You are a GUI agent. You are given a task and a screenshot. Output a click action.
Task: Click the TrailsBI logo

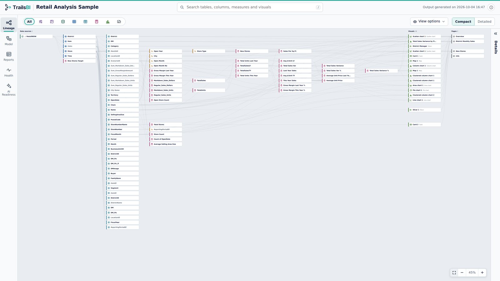click(x=18, y=7)
